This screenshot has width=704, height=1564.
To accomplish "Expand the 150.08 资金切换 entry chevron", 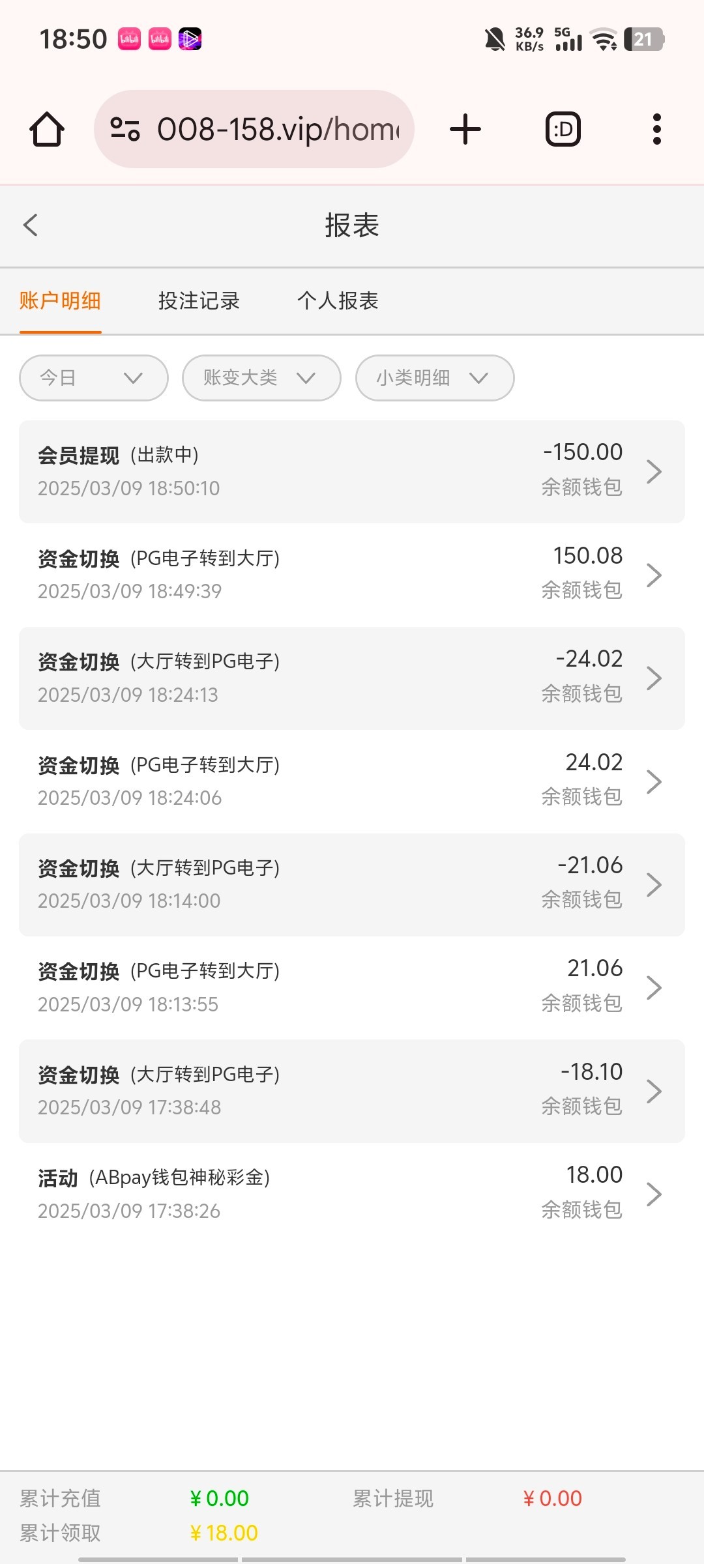I will point(654,575).
